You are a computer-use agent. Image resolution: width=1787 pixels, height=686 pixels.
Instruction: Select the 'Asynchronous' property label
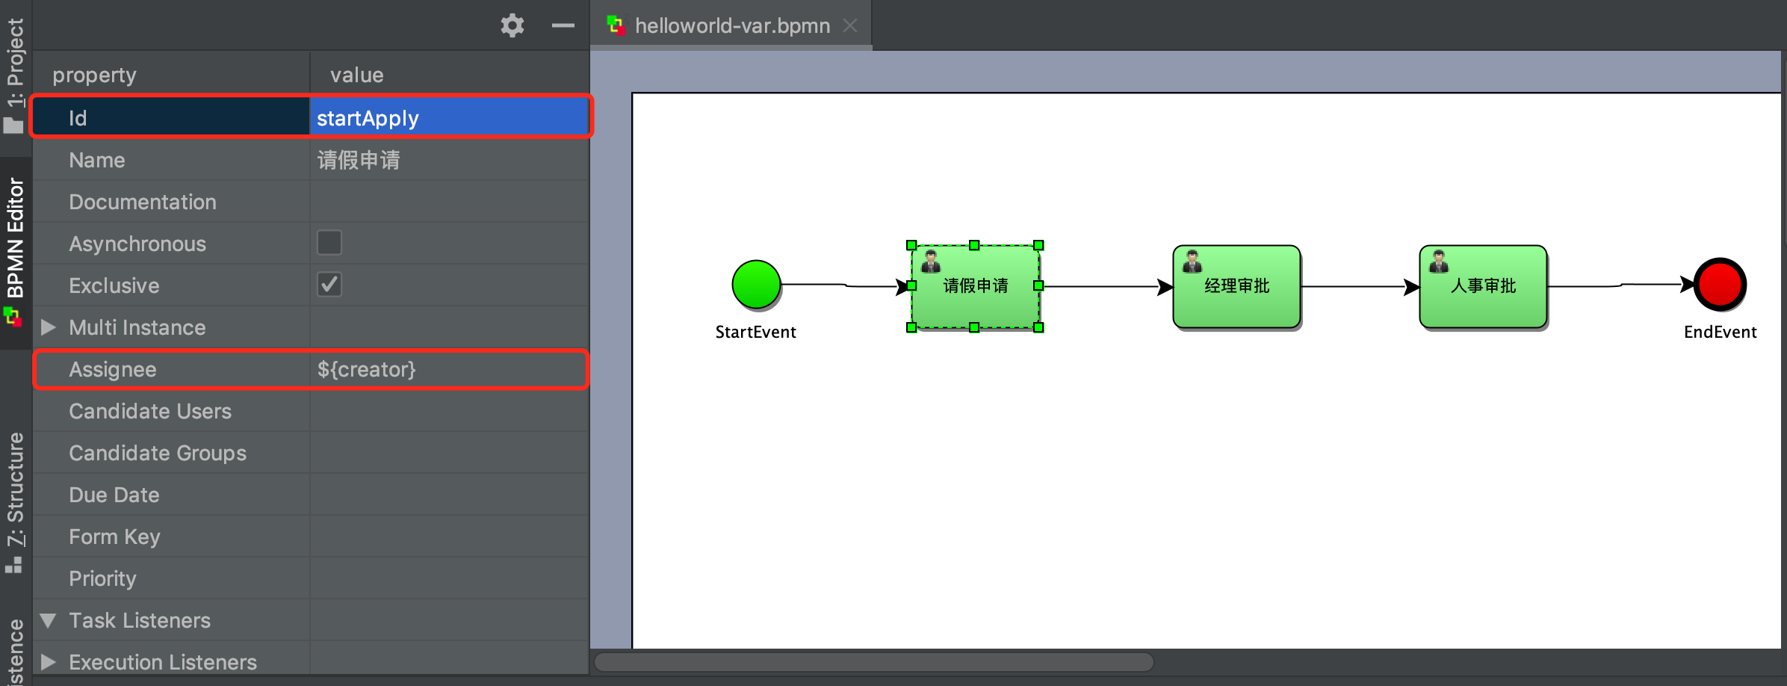137,244
